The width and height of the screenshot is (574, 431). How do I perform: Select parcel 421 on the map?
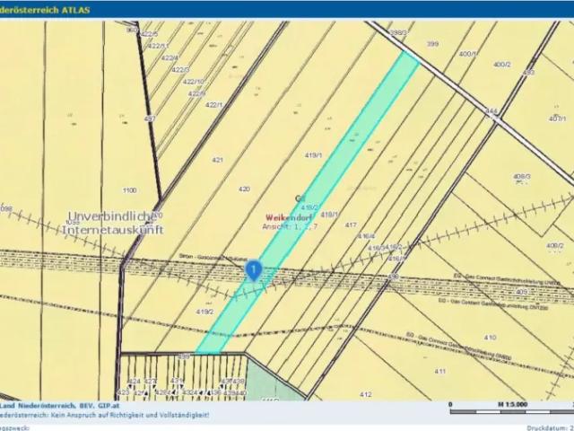point(217,160)
